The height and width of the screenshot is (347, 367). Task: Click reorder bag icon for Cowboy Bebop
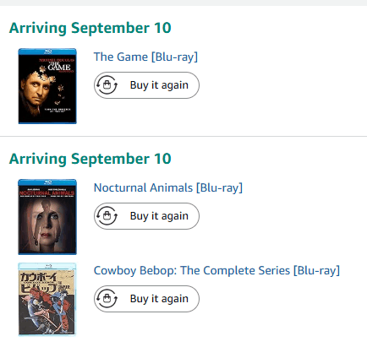coord(107,299)
